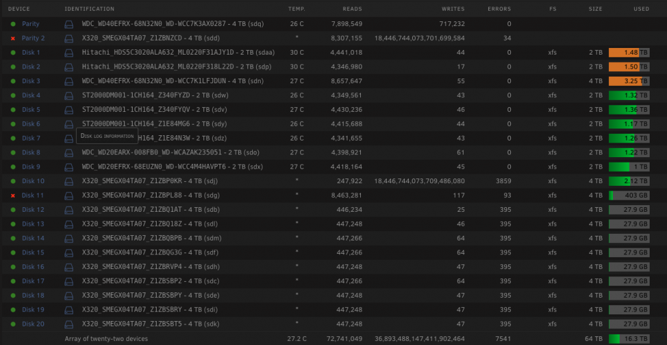Open disk log icon for Disk 2

point(69,67)
